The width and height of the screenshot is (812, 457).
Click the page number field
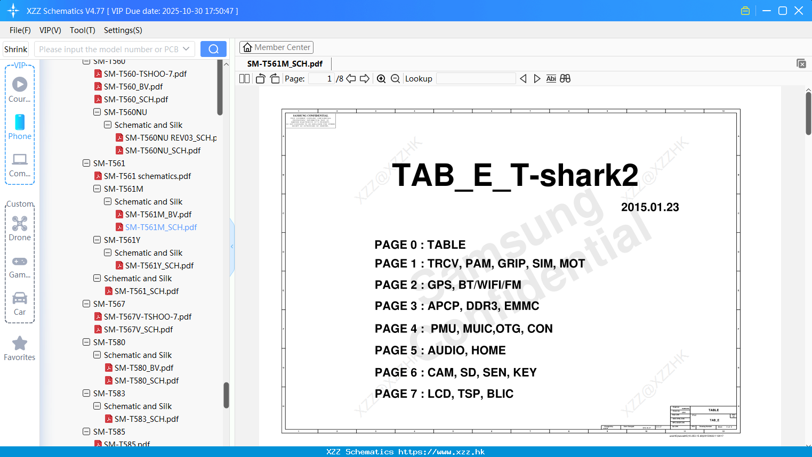[321, 78]
